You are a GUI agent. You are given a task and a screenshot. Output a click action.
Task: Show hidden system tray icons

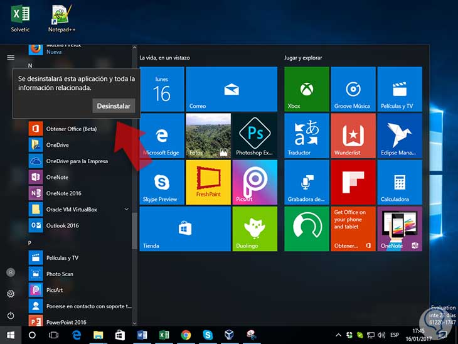339,335
